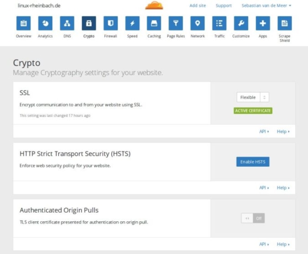This screenshot has width=308, height=254.
Task: Expand Help in the HSTS panel
Action: [283, 188]
